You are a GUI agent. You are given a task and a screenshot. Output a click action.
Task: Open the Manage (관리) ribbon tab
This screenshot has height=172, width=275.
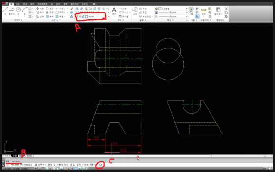click(58, 4)
